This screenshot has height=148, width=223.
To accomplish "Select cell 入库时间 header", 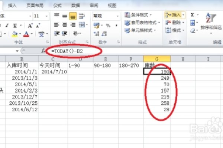I will point(22,65).
